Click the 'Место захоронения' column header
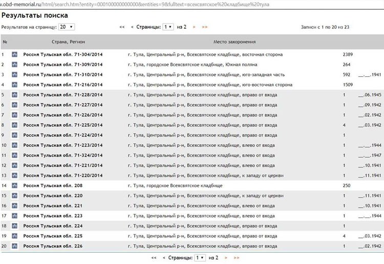 click(234, 41)
